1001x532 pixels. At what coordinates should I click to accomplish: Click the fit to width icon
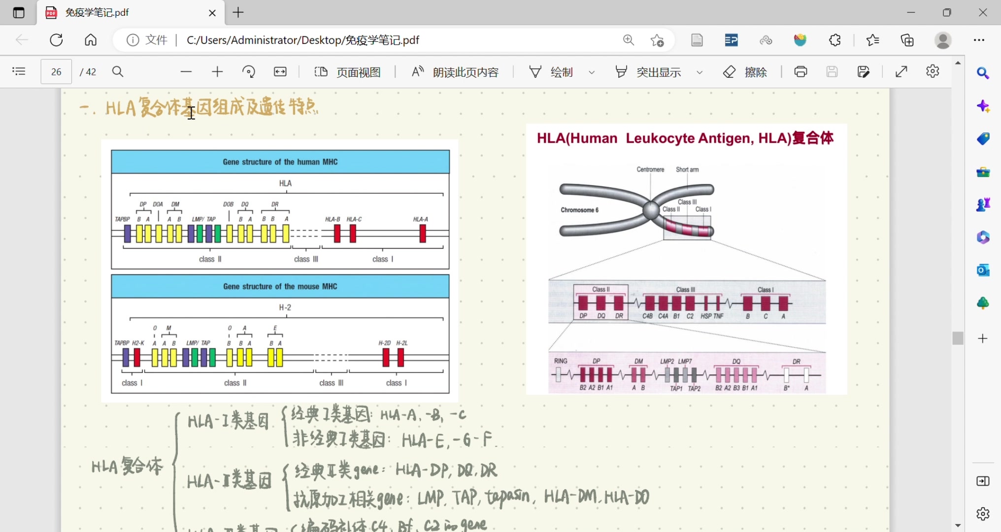pyautogui.click(x=280, y=72)
